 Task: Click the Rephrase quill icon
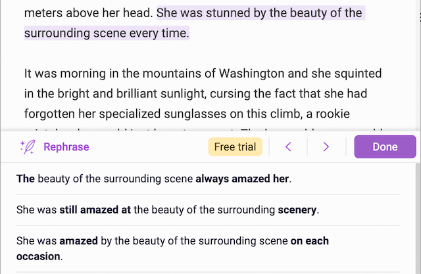[28, 147]
